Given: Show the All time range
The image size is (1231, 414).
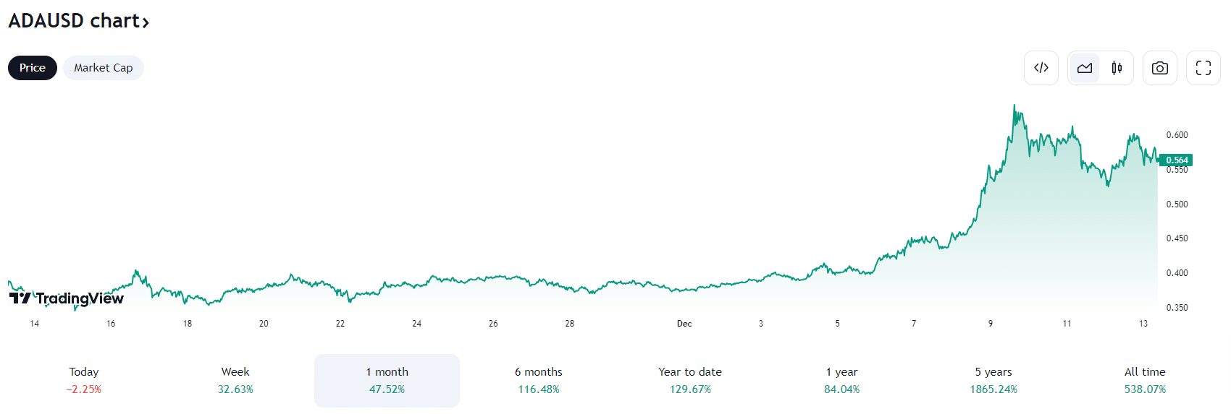Looking at the screenshot, I should coord(1145,380).
